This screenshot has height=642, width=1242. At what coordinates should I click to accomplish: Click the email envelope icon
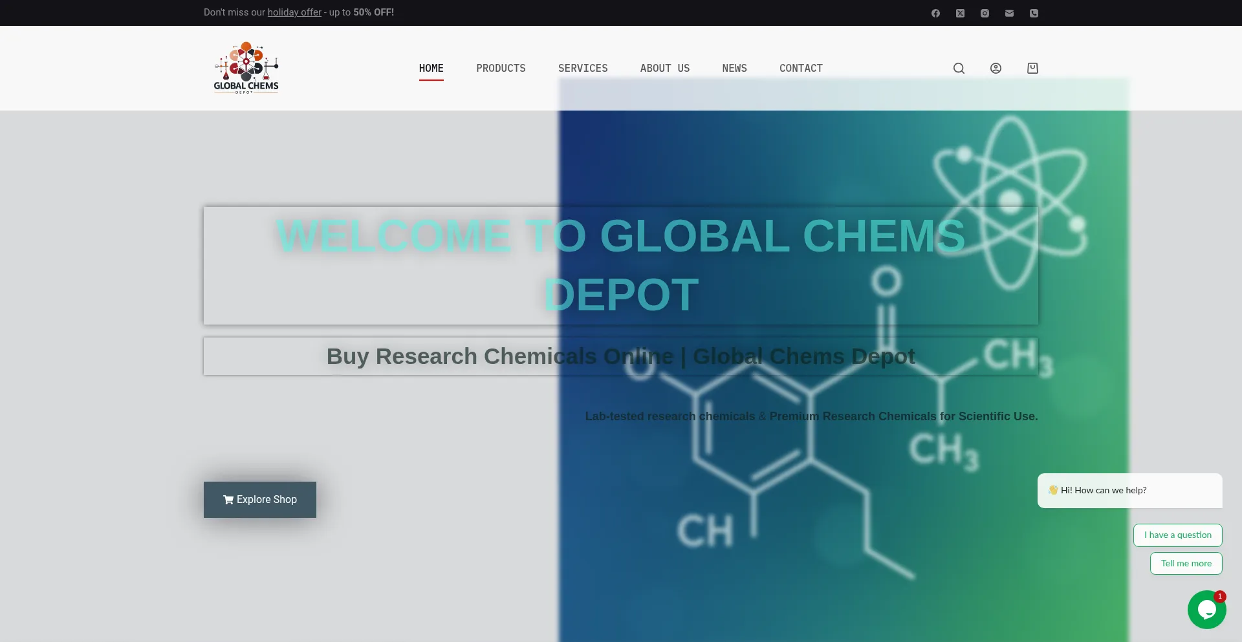[x=1009, y=13]
